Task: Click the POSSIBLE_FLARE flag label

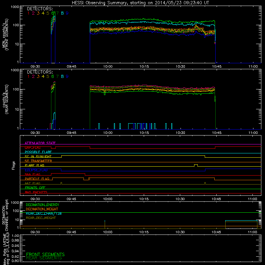Action: pyautogui.click(x=38, y=152)
